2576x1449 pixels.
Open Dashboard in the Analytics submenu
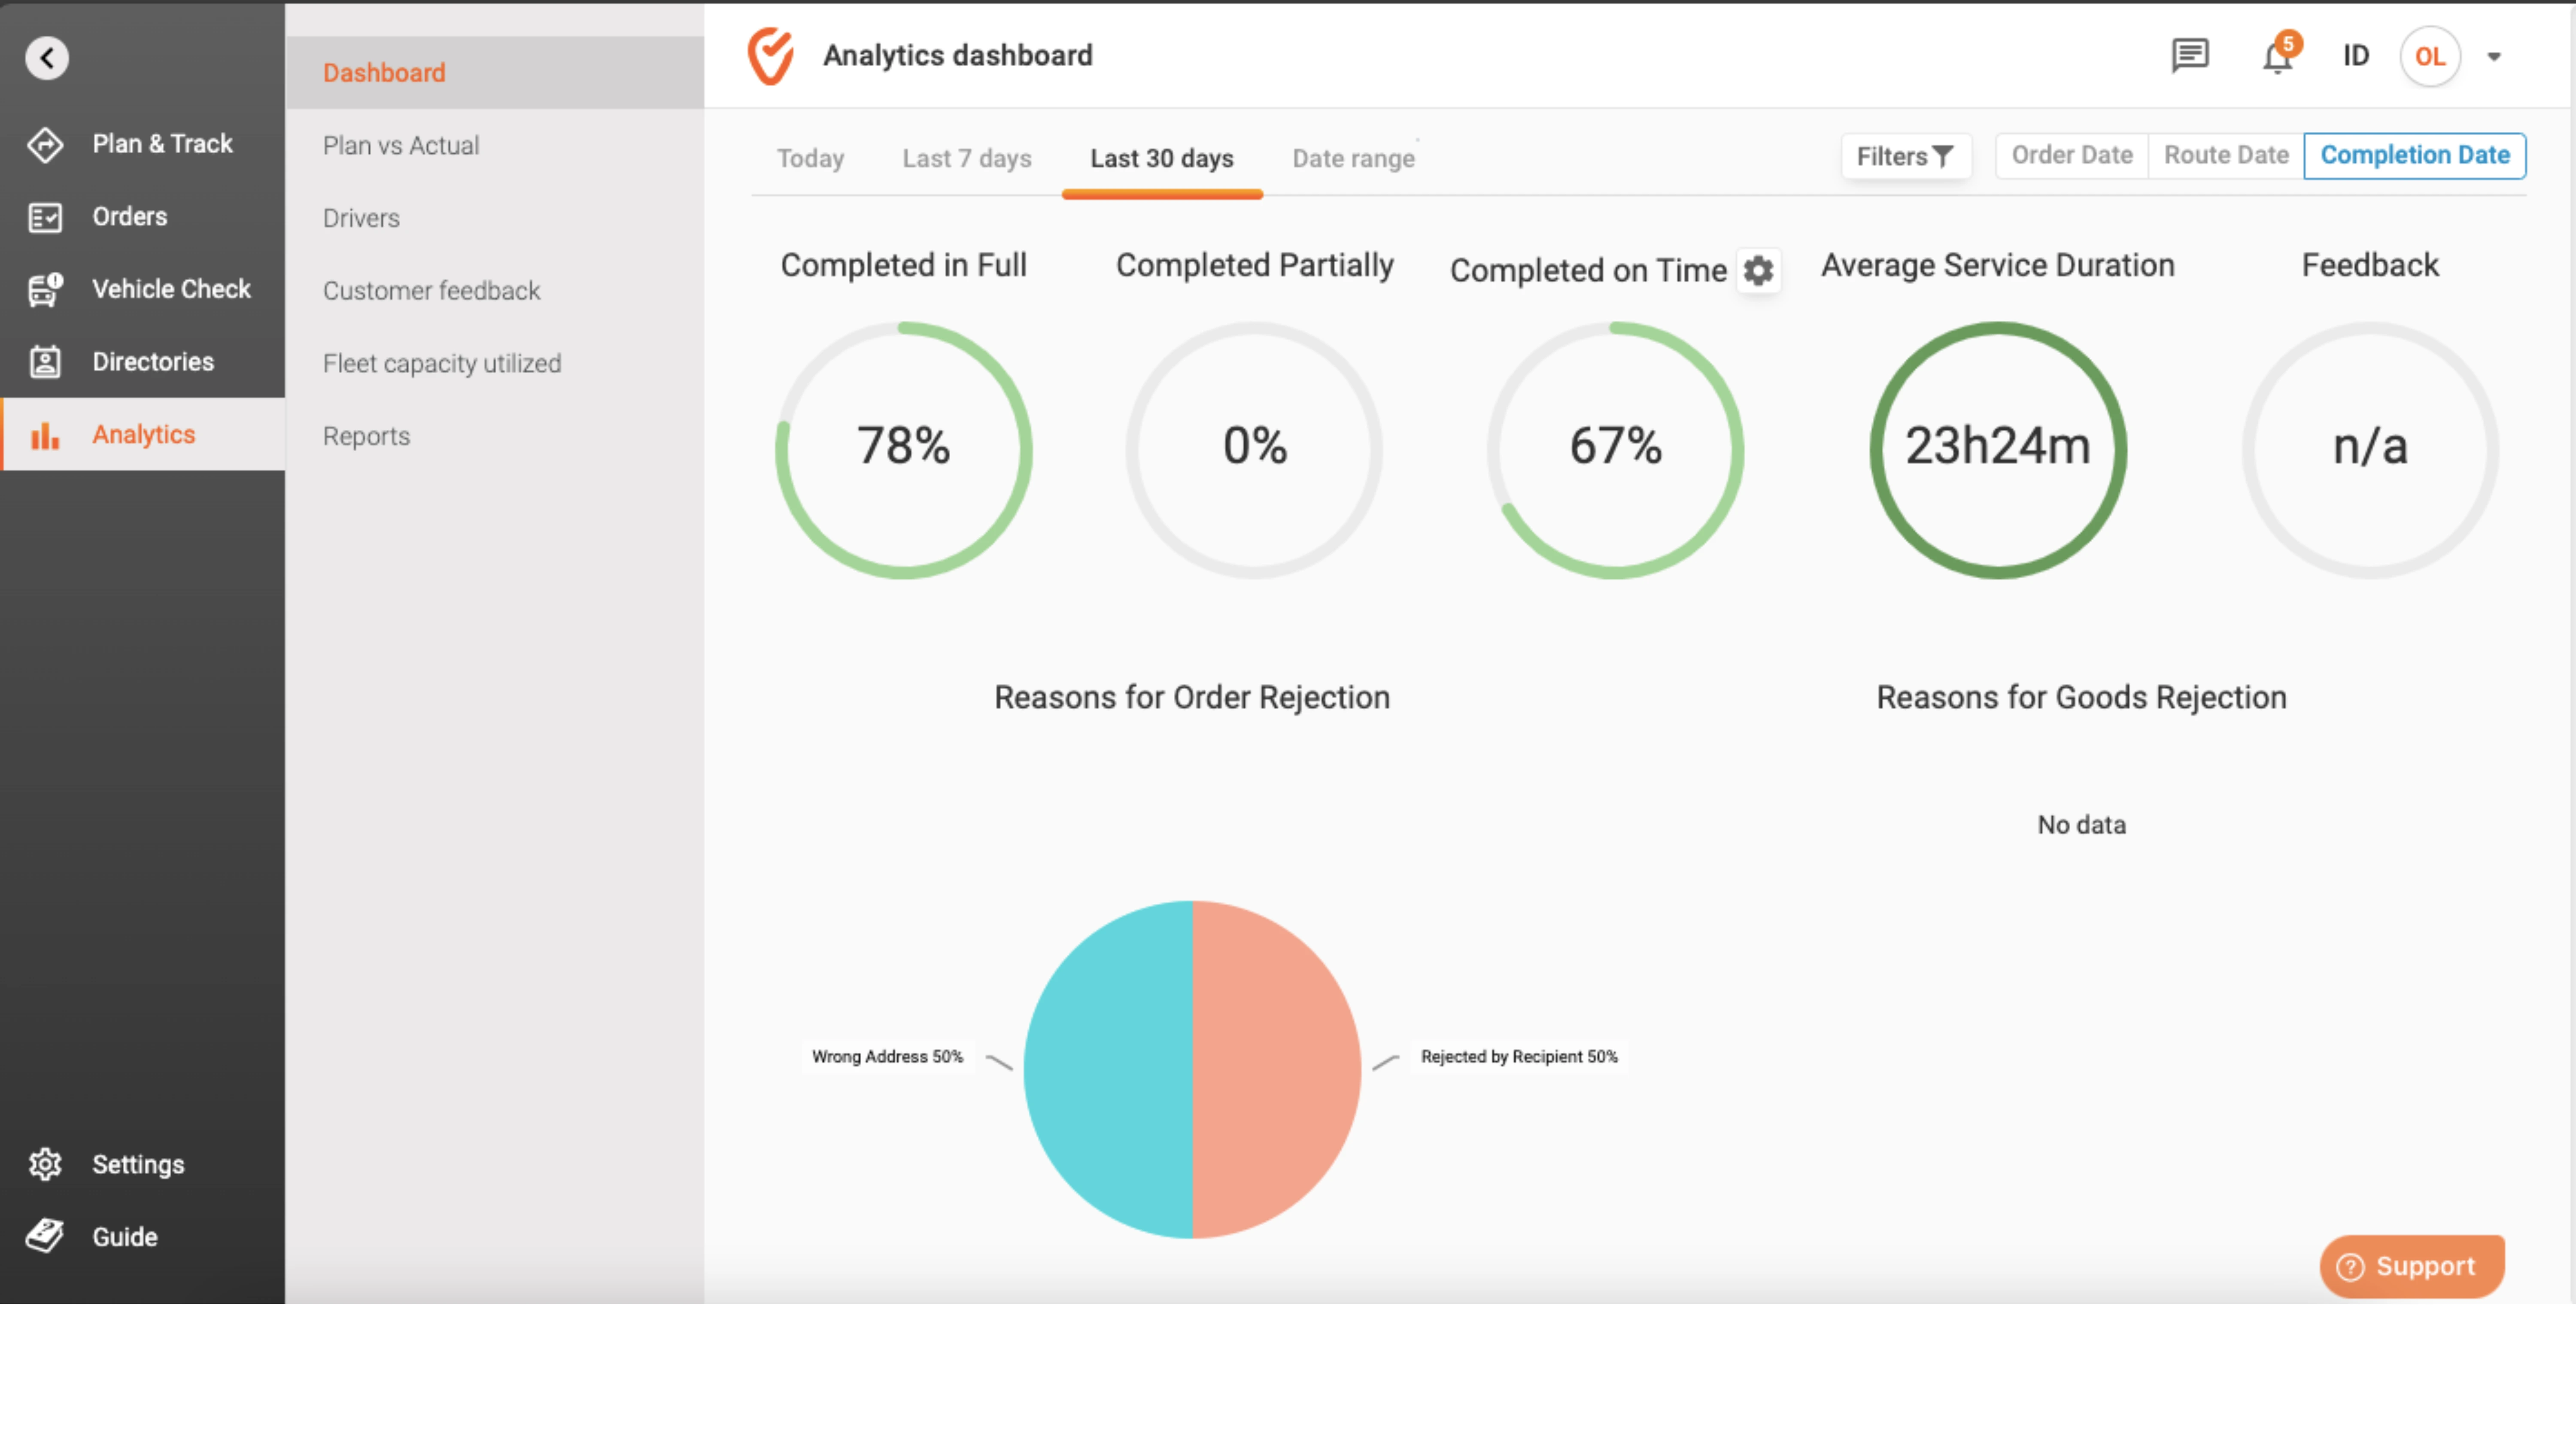pos(495,72)
